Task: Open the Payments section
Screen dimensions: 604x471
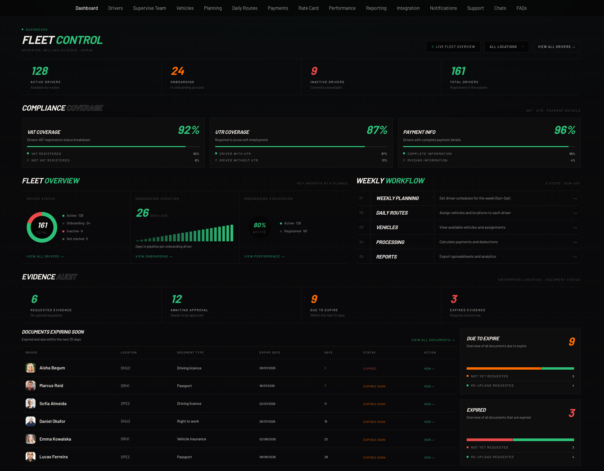Action: (278, 8)
